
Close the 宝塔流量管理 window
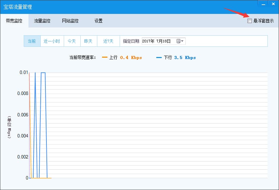pyautogui.click(x=274, y=4)
